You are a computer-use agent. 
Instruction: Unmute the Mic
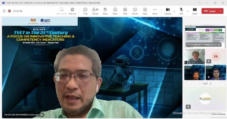click(181, 11)
